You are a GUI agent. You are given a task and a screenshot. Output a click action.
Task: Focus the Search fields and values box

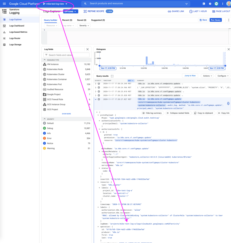point(66,55)
